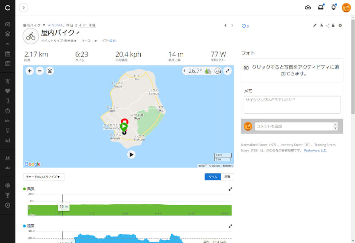Open the groups icon in sidebar
355x243 pixels.
[8, 168]
